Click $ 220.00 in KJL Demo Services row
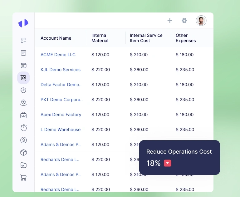This screenshot has width=240, height=197. pos(100,70)
